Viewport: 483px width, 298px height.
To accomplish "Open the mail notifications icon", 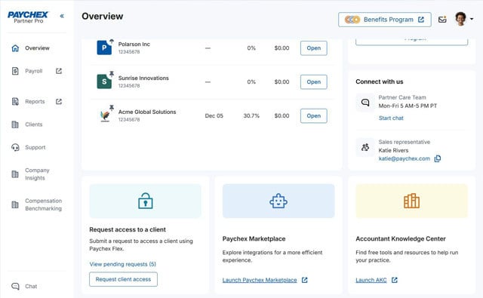I will coord(442,20).
